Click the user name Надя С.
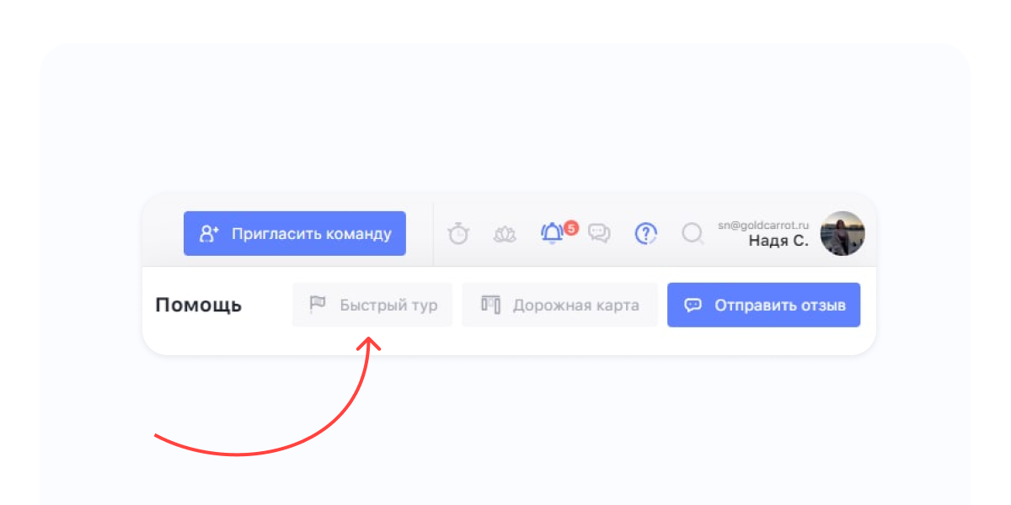 (x=778, y=242)
